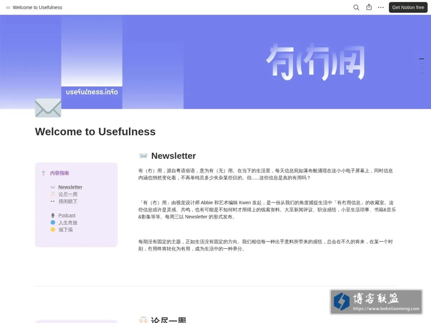Image resolution: width=431 pixels, height=323 pixels.
Task: Click the blue circle icon beside 人生奇旅
Action: tap(53, 223)
